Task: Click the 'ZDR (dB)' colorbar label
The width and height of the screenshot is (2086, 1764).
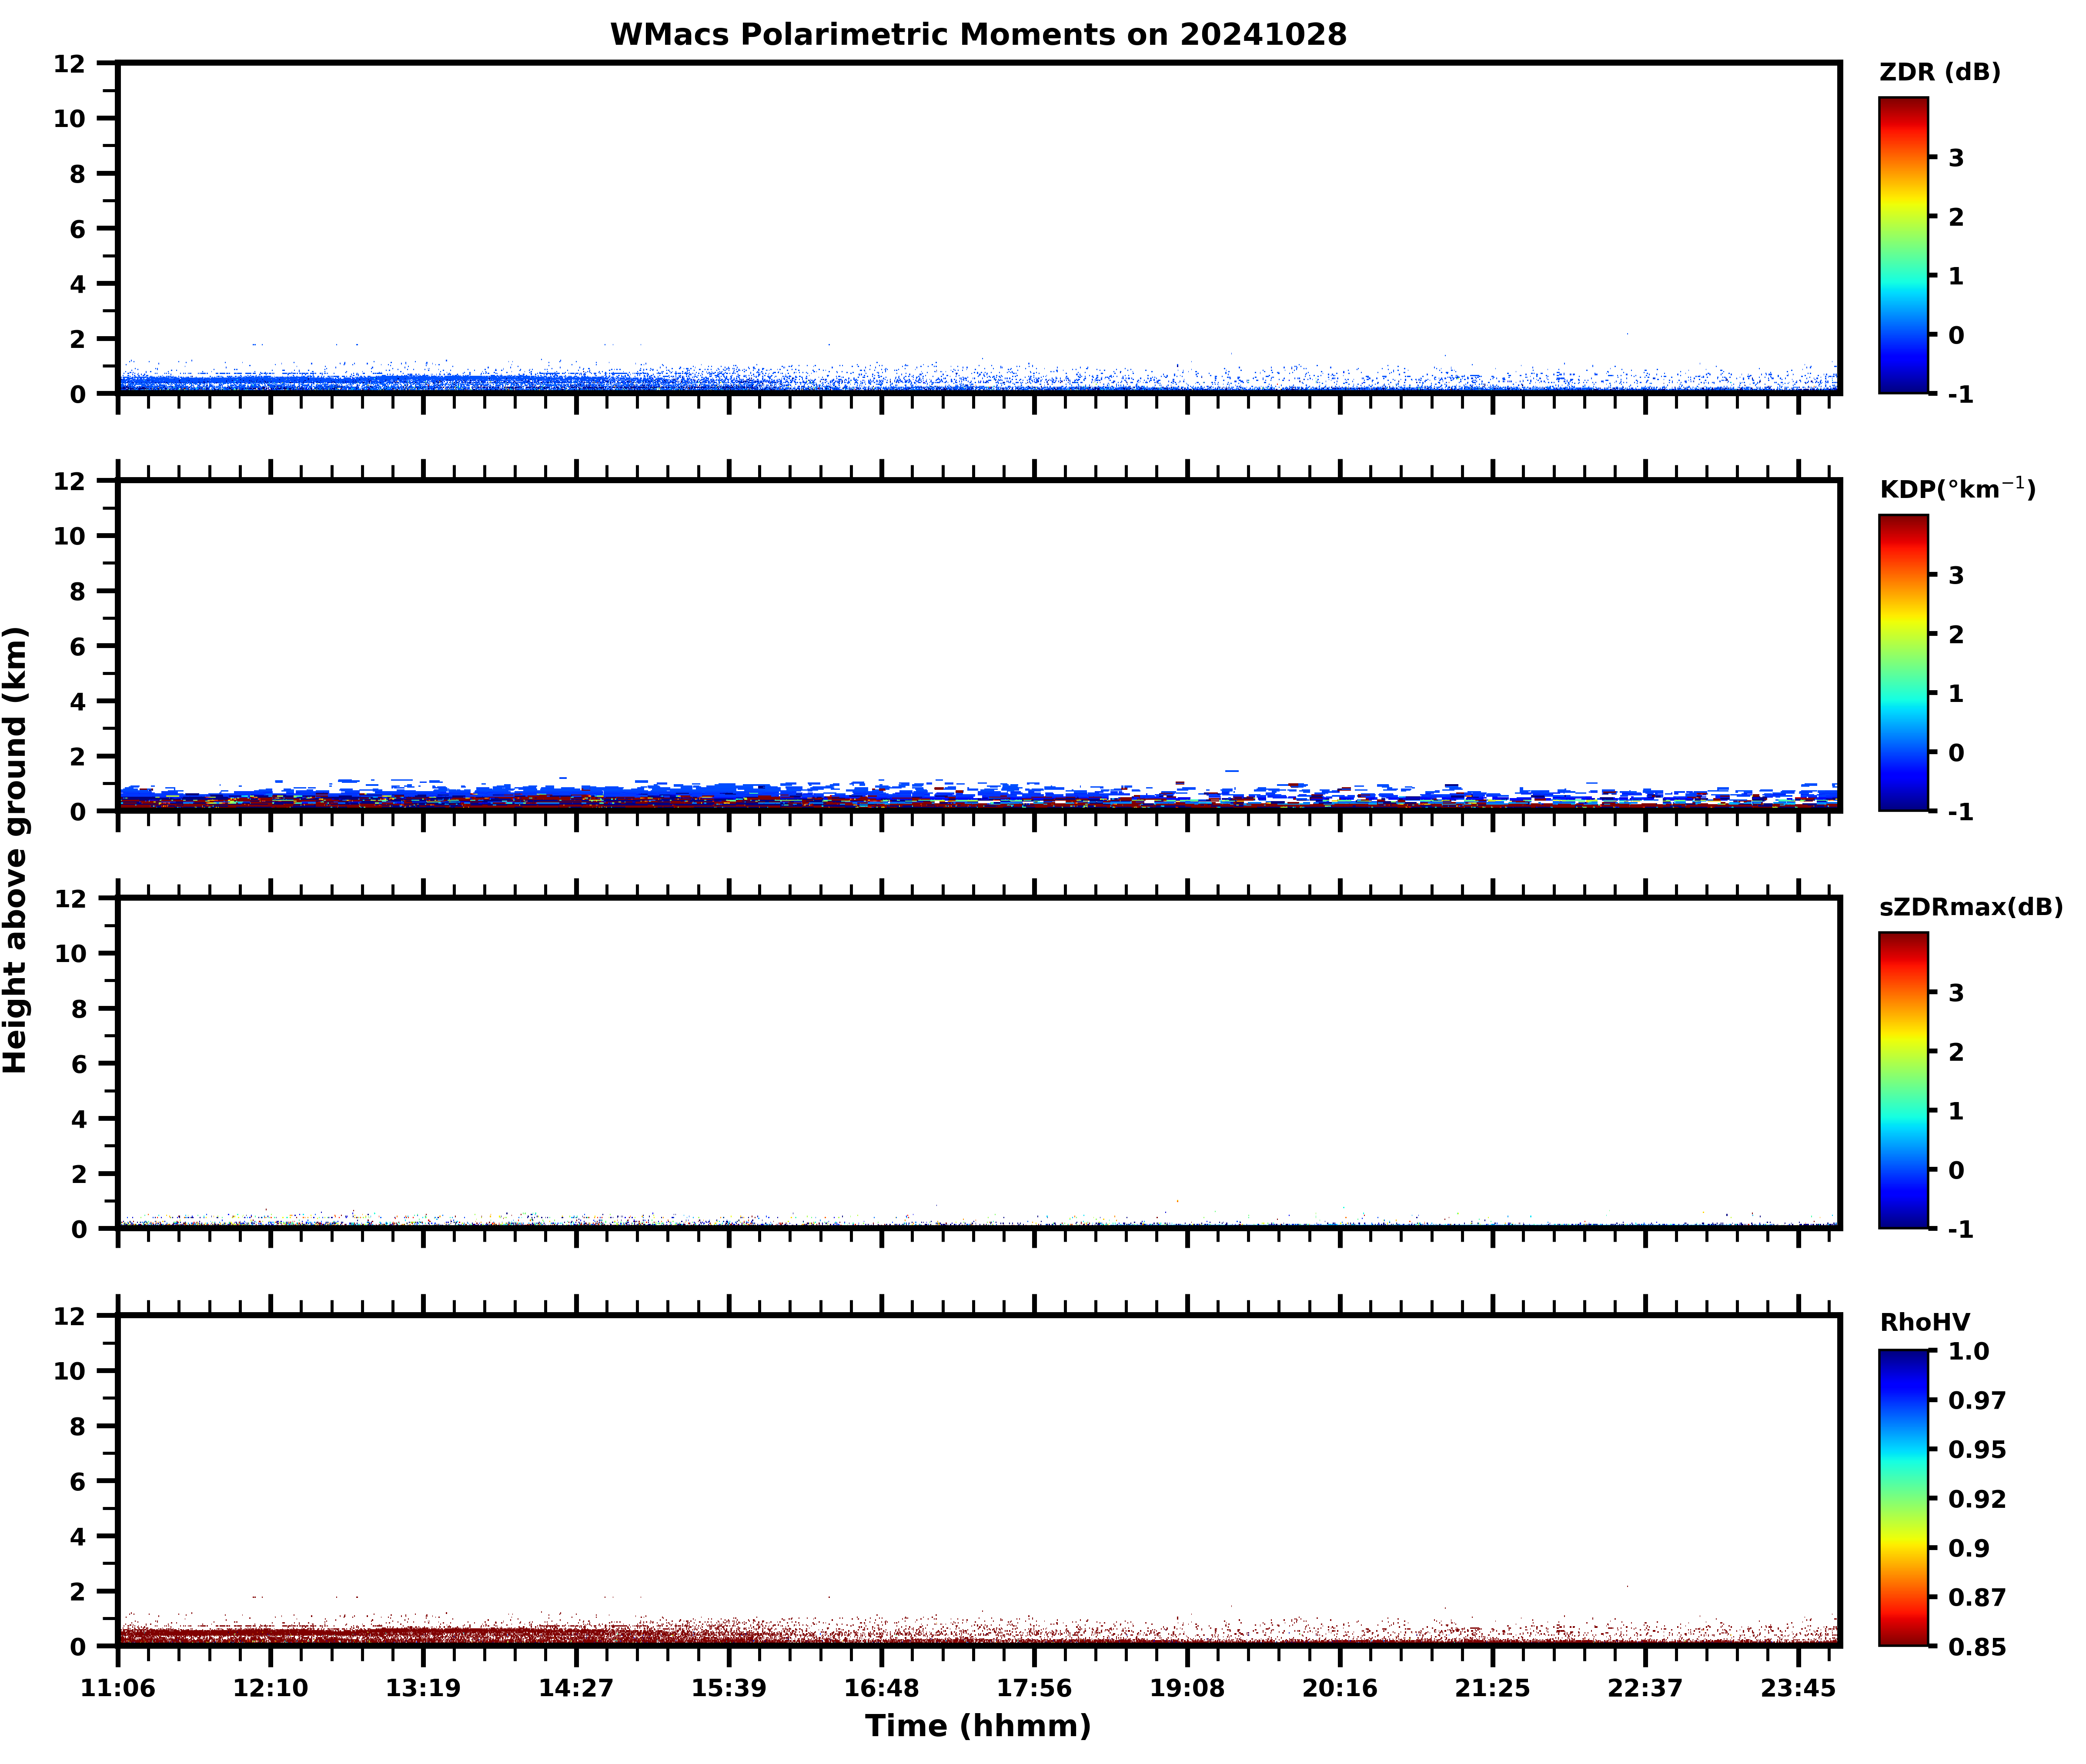Action: [x=1939, y=72]
